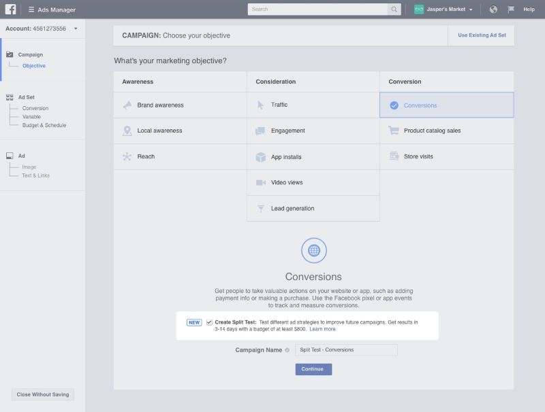The height and width of the screenshot is (412, 545).
Task: Click the search magnifier button
Action: [394, 10]
